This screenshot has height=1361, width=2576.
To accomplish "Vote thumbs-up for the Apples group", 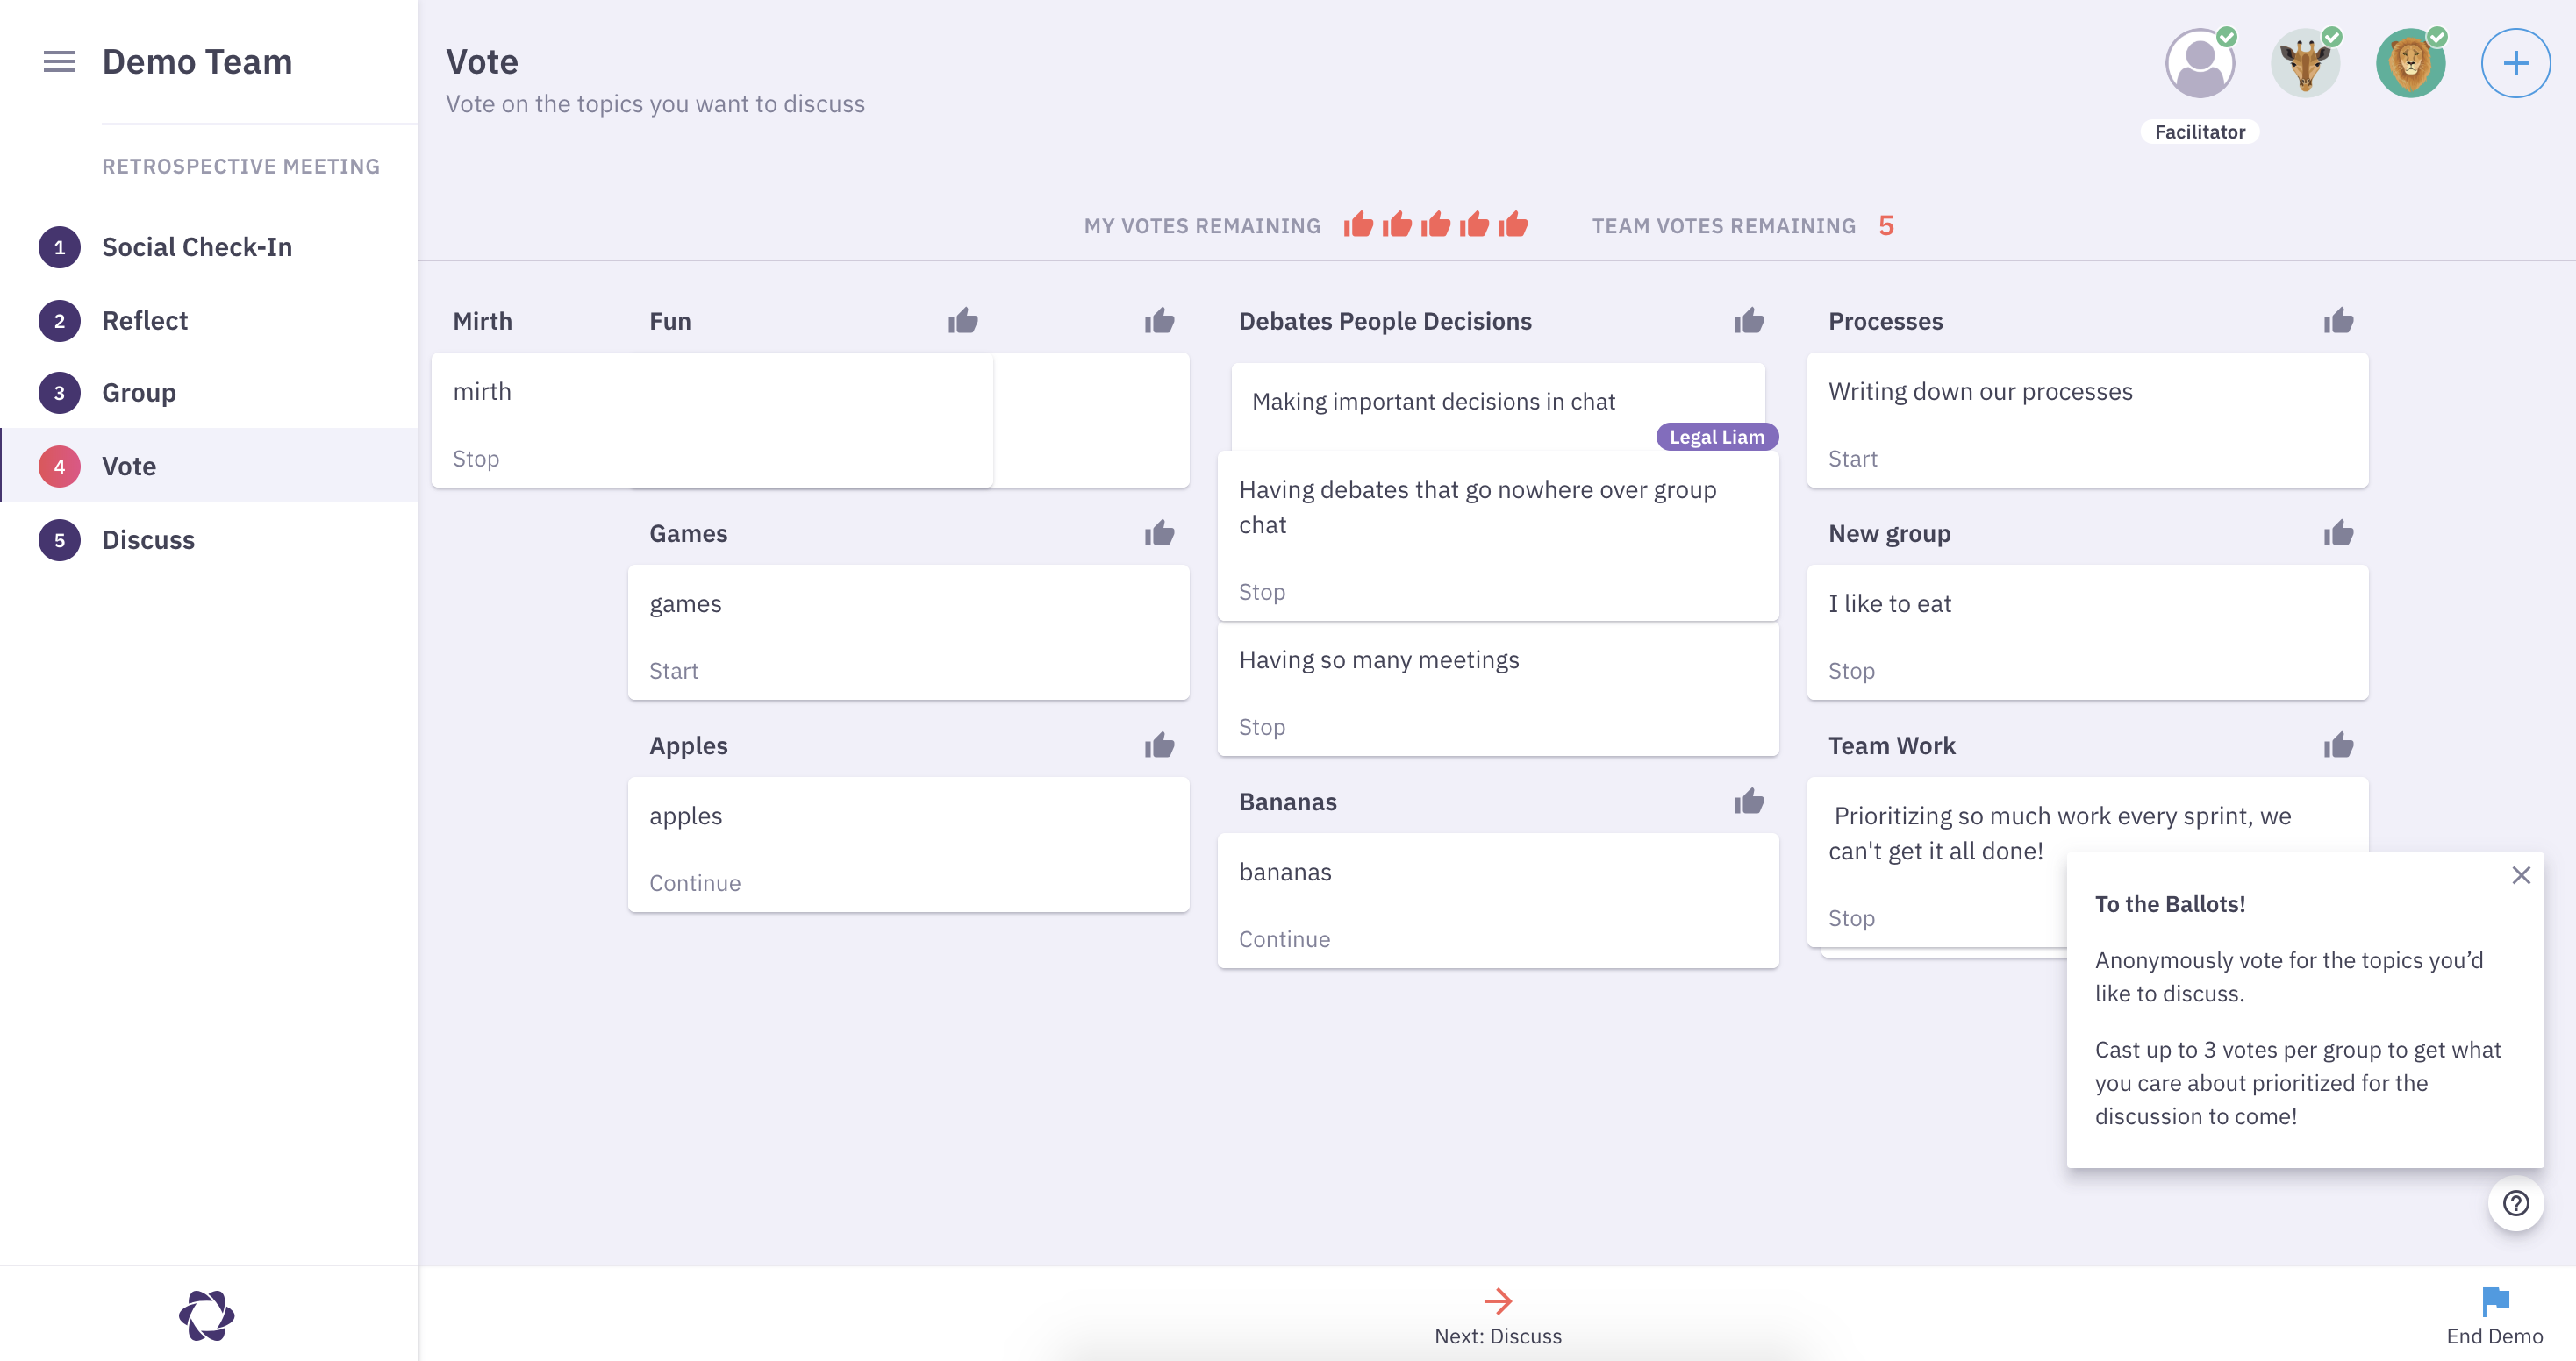I will coord(1159,745).
